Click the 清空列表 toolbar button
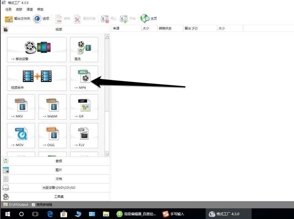 click(x=85, y=18)
